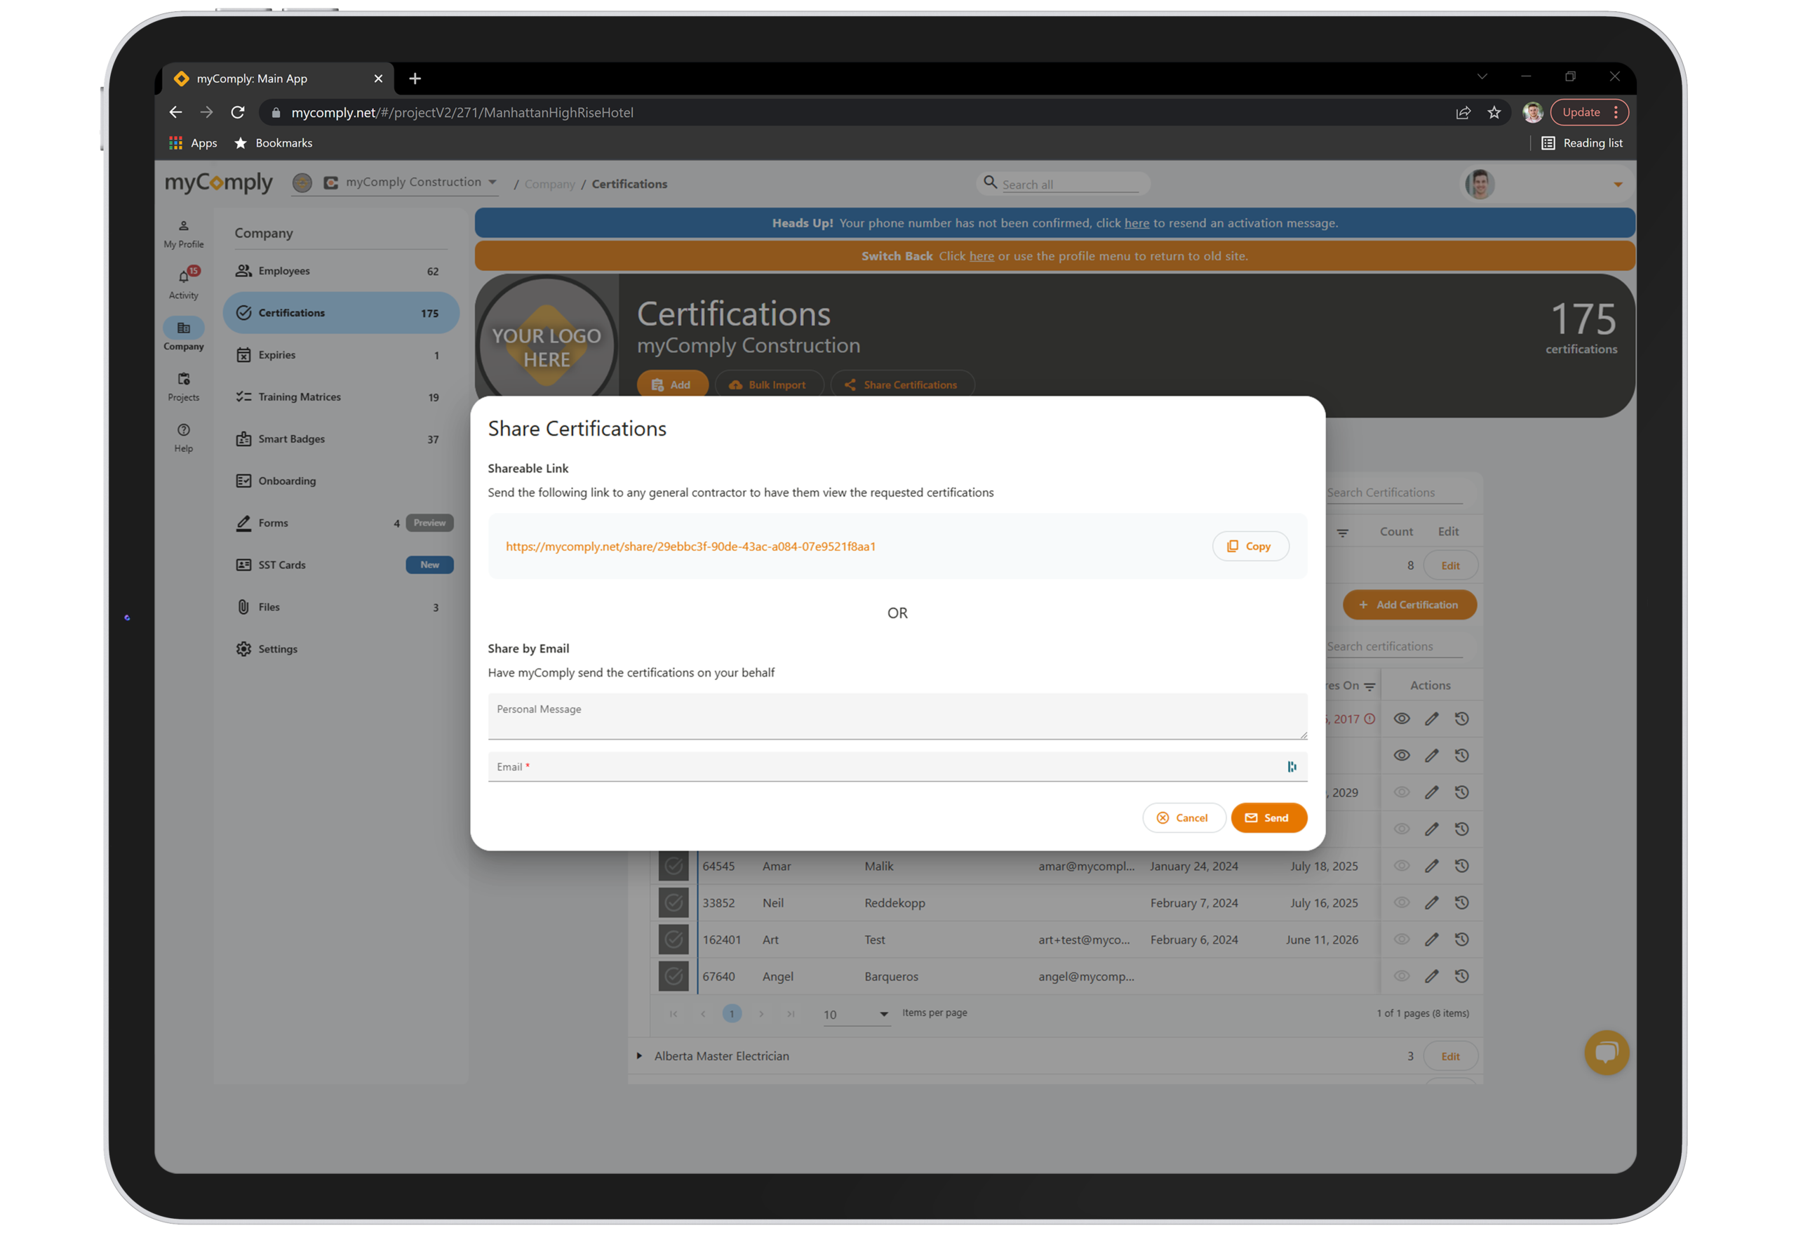Toggle checkbox for Neil Reddekopp row
The height and width of the screenshot is (1235, 1796).
(673, 903)
